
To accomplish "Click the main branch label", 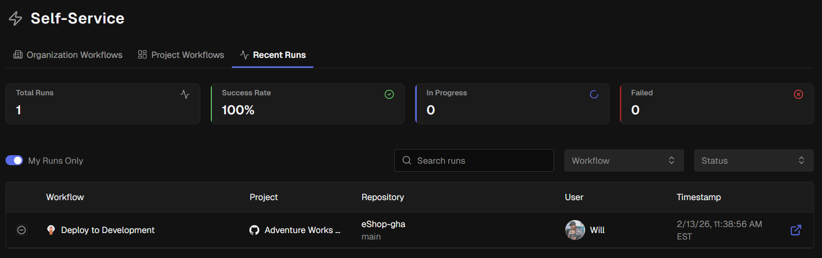I will 371,237.
